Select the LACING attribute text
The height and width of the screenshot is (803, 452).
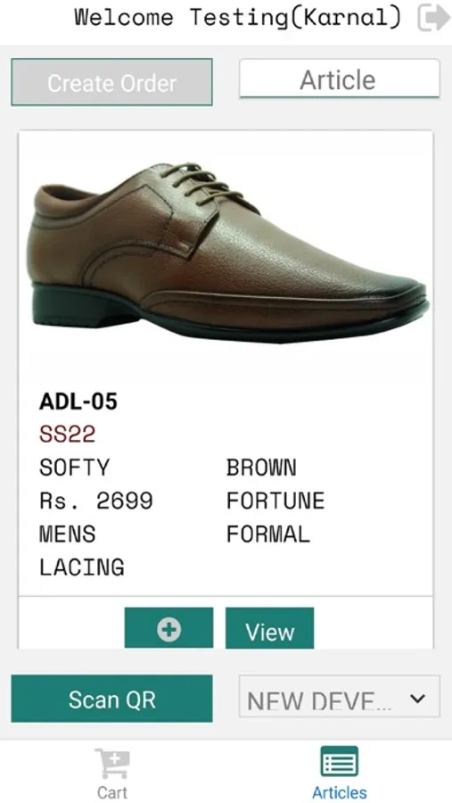click(x=82, y=567)
